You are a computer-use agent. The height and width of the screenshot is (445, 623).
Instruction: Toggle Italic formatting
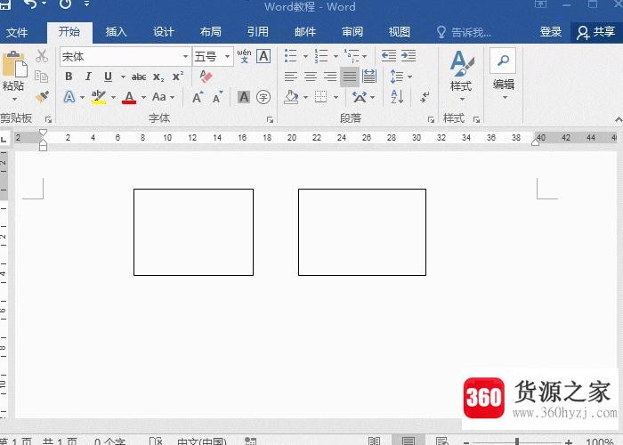88,77
